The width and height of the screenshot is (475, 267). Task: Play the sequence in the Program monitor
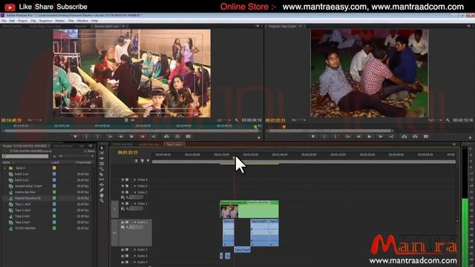point(370,136)
